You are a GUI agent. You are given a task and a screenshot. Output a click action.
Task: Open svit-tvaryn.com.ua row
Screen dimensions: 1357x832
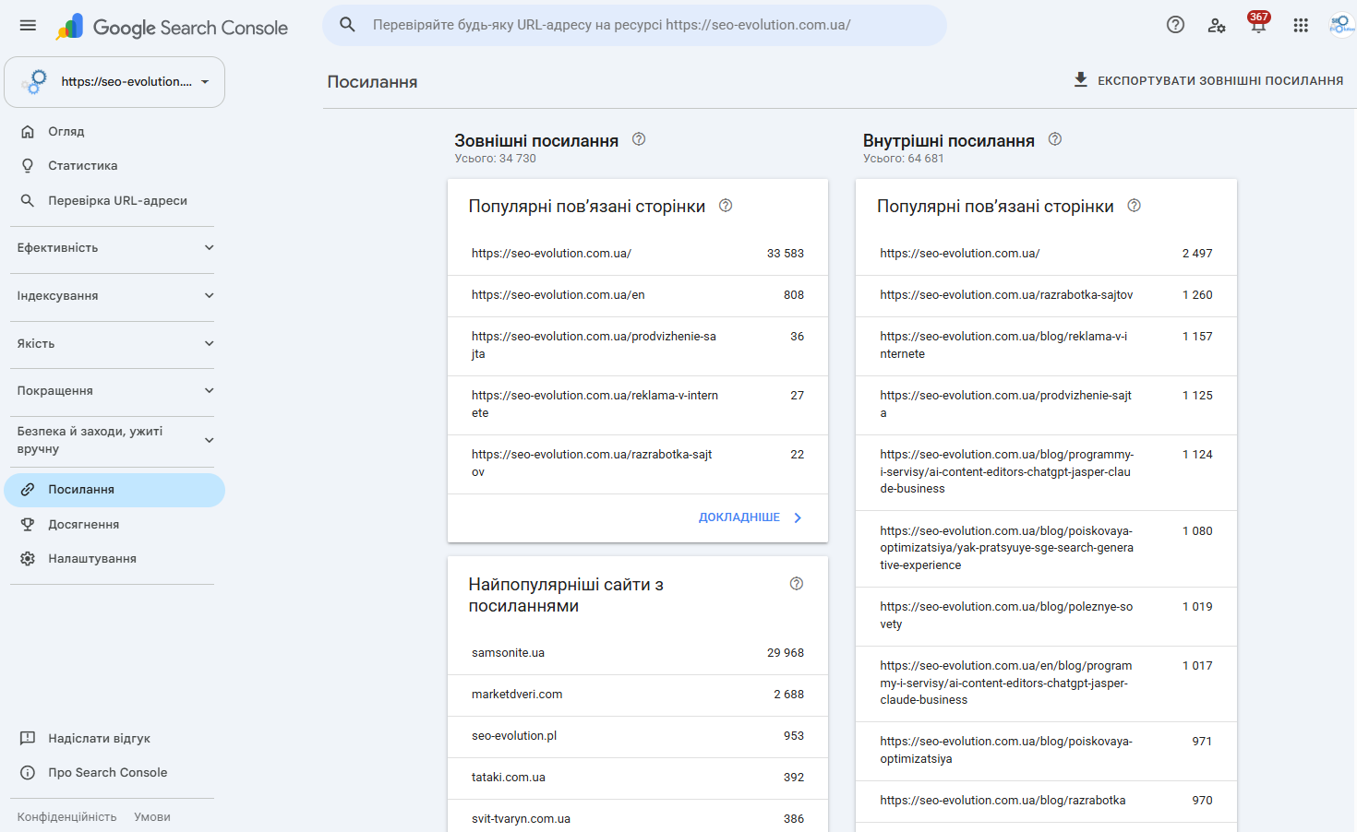(x=638, y=816)
